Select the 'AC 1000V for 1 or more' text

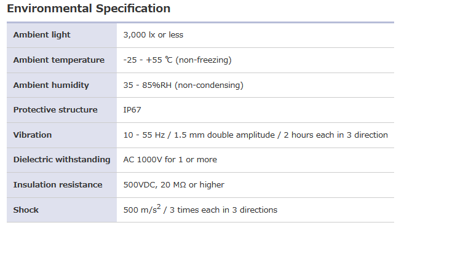pos(170,160)
